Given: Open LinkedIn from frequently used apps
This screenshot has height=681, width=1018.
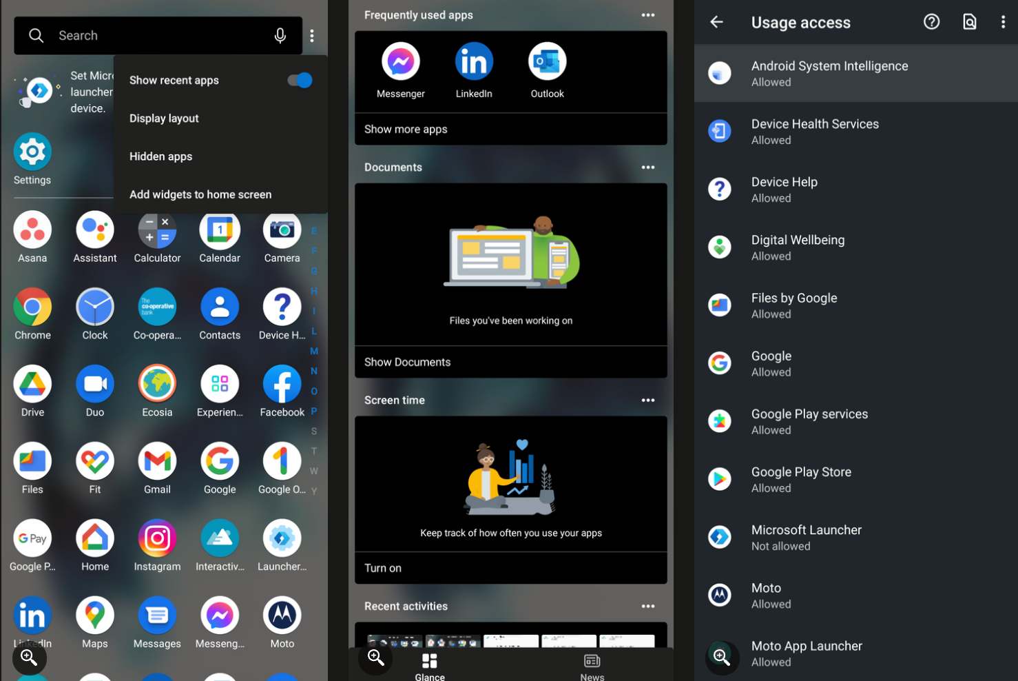Looking at the screenshot, I should click(474, 70).
